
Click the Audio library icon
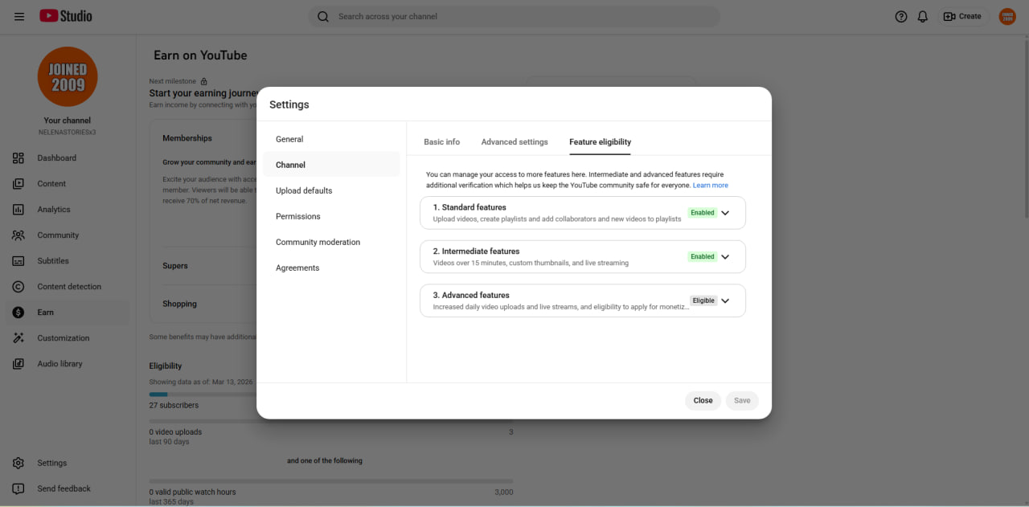pyautogui.click(x=18, y=364)
